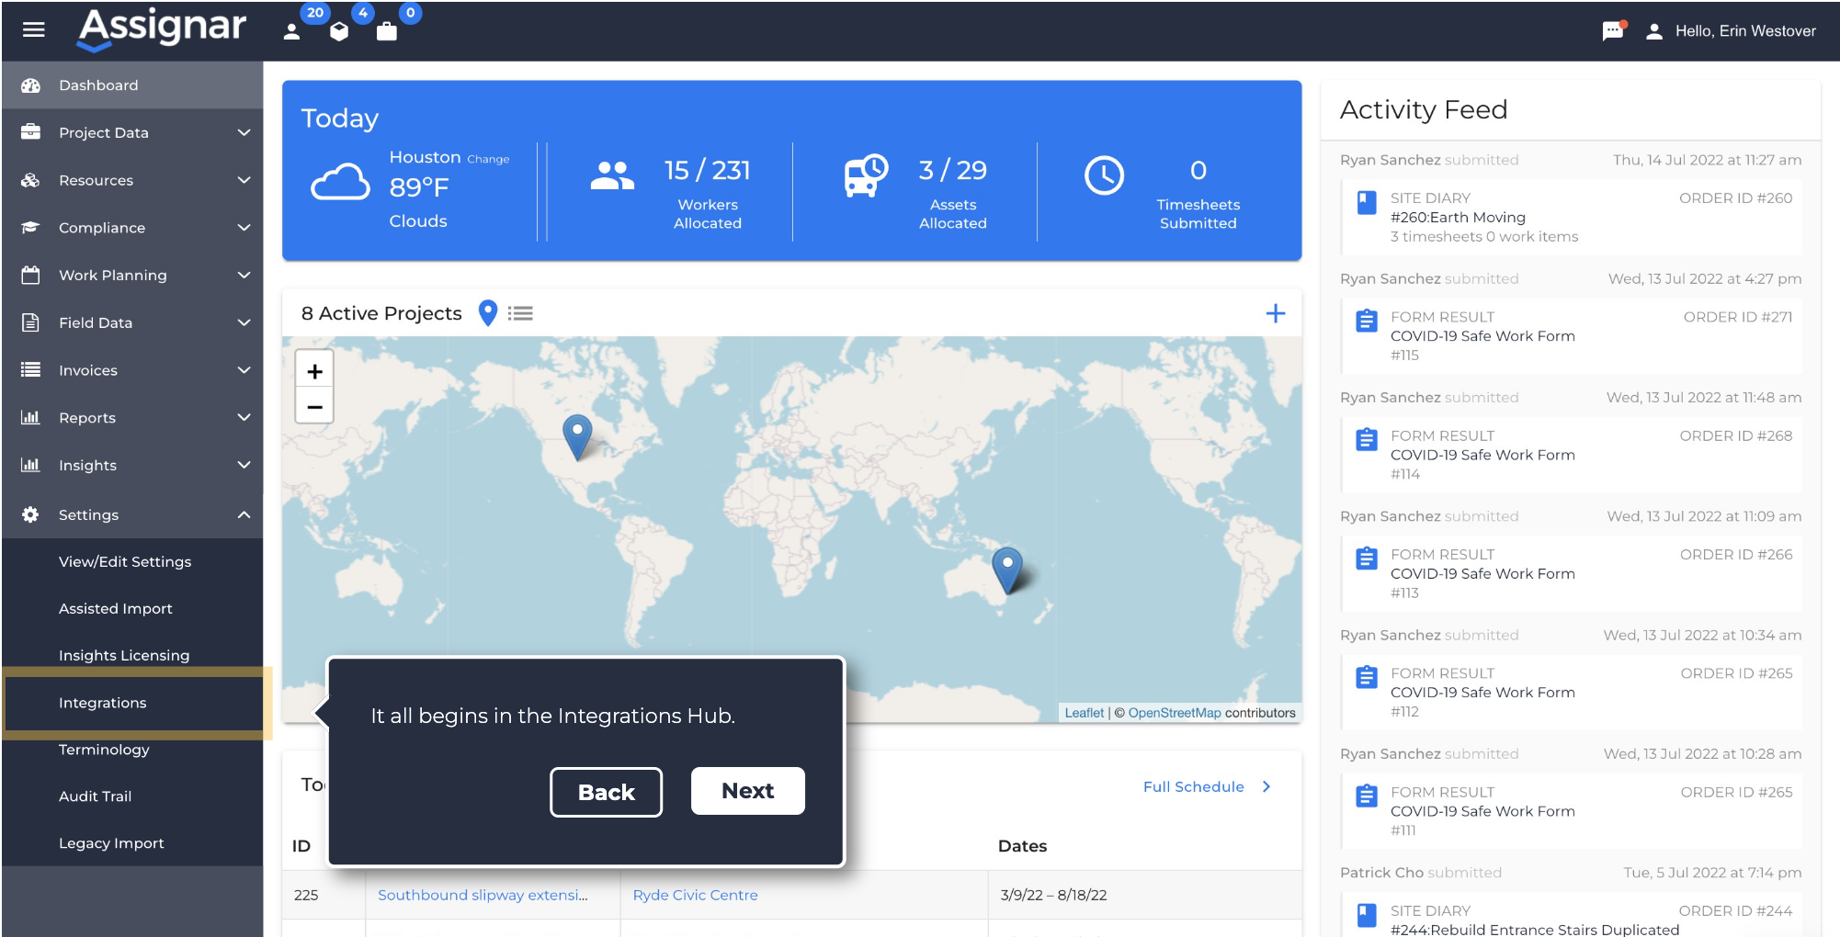Click the map marker over Australia

coord(1007,568)
